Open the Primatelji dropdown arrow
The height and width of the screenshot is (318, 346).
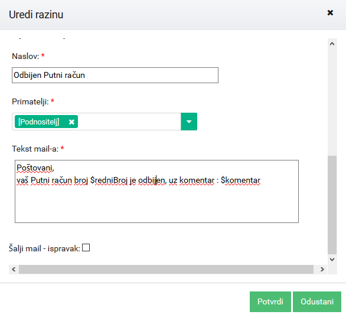pos(189,122)
